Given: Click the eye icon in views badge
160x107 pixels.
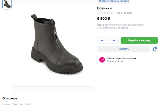Looking at the screenshot, I should (x=100, y=1).
